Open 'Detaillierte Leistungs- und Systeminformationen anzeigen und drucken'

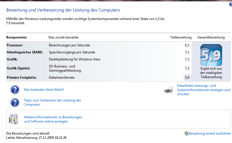(x=204, y=90)
